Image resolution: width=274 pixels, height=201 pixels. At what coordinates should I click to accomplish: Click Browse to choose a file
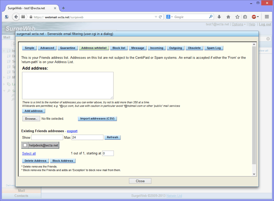[x=31, y=119]
